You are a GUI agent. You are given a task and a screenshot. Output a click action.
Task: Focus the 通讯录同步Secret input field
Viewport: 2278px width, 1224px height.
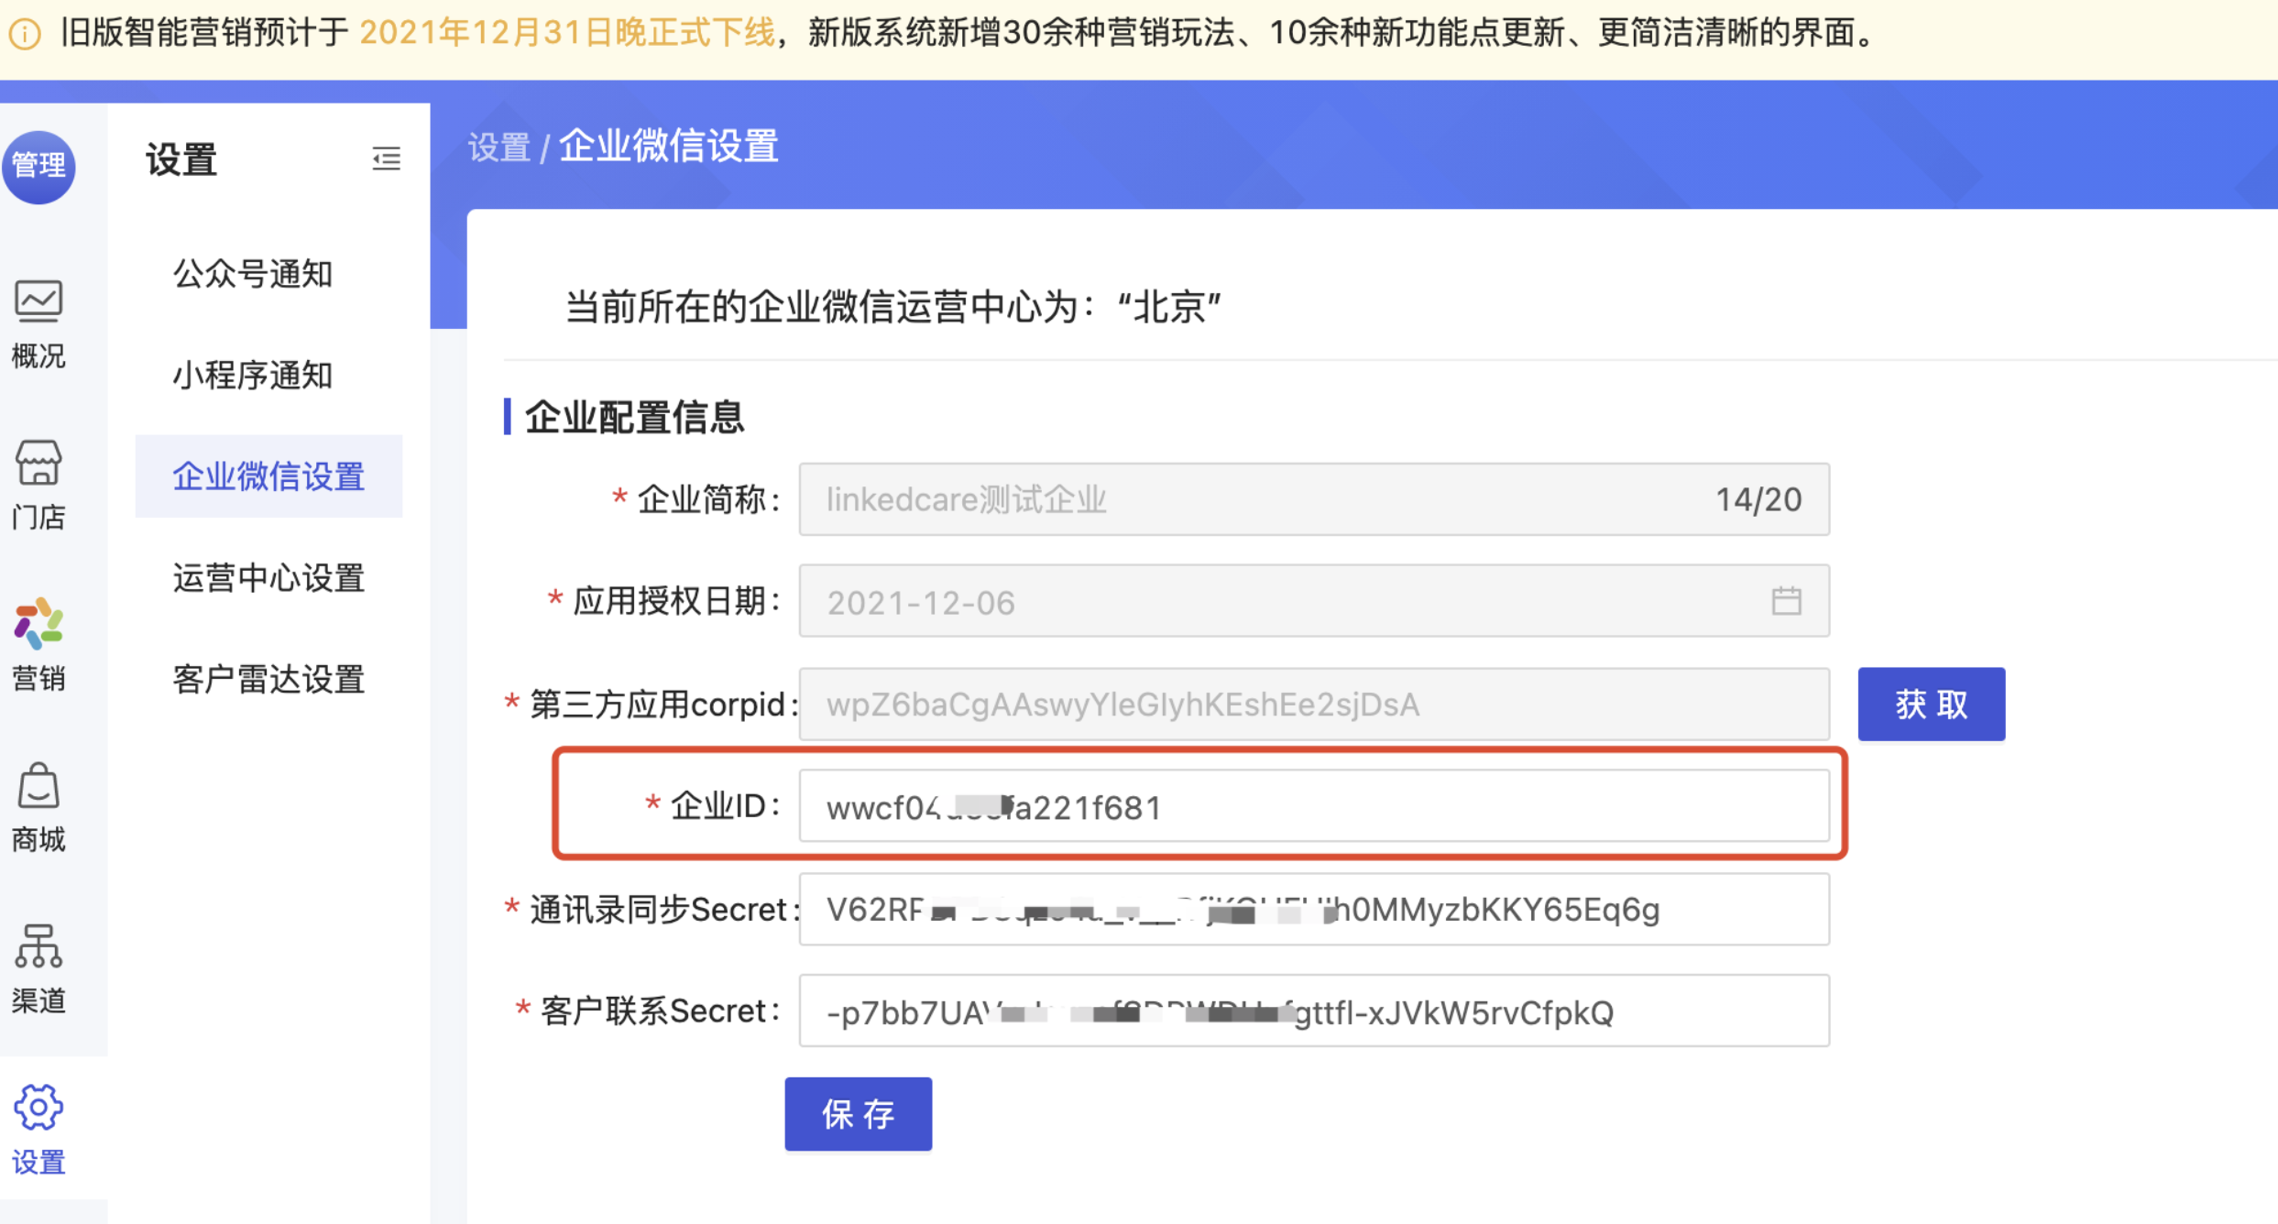point(1314,909)
